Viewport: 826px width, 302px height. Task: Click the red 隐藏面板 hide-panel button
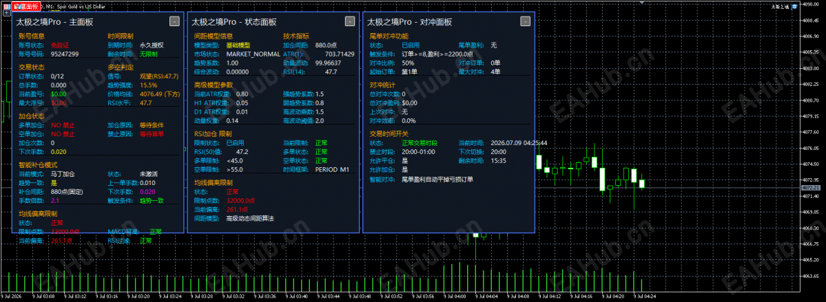[x=25, y=6]
